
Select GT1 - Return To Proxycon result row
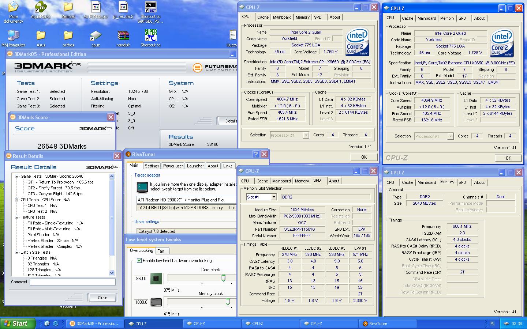tap(61, 182)
